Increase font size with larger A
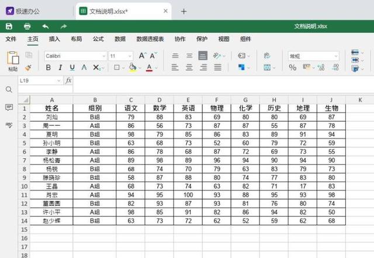This screenshot has width=374, height=258. [143, 56]
